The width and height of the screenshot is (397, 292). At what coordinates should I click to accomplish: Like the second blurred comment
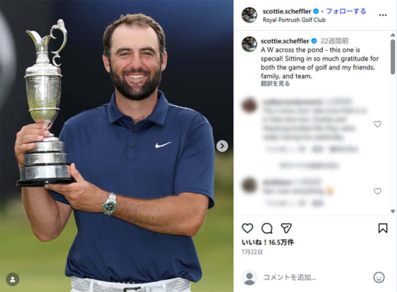coord(377,191)
